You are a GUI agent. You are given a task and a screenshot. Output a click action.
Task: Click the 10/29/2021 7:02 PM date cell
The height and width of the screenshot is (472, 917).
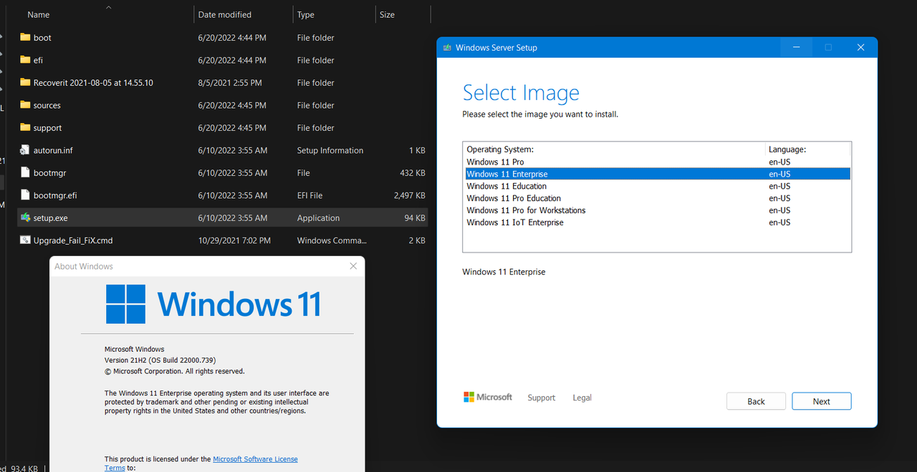click(234, 240)
